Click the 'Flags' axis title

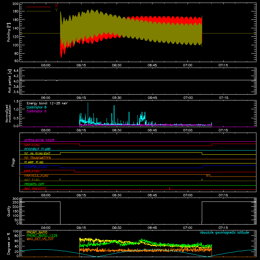tap(13, 162)
